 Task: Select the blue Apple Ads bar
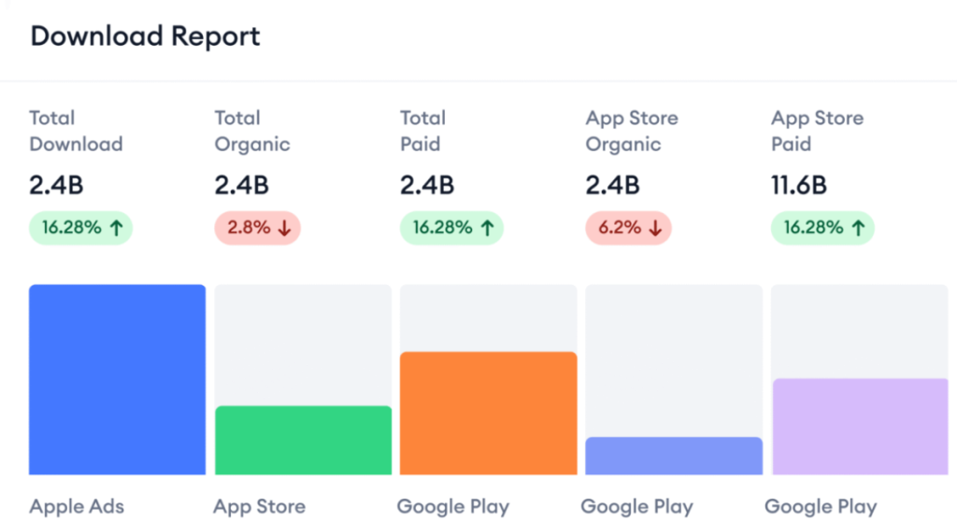pyautogui.click(x=117, y=380)
